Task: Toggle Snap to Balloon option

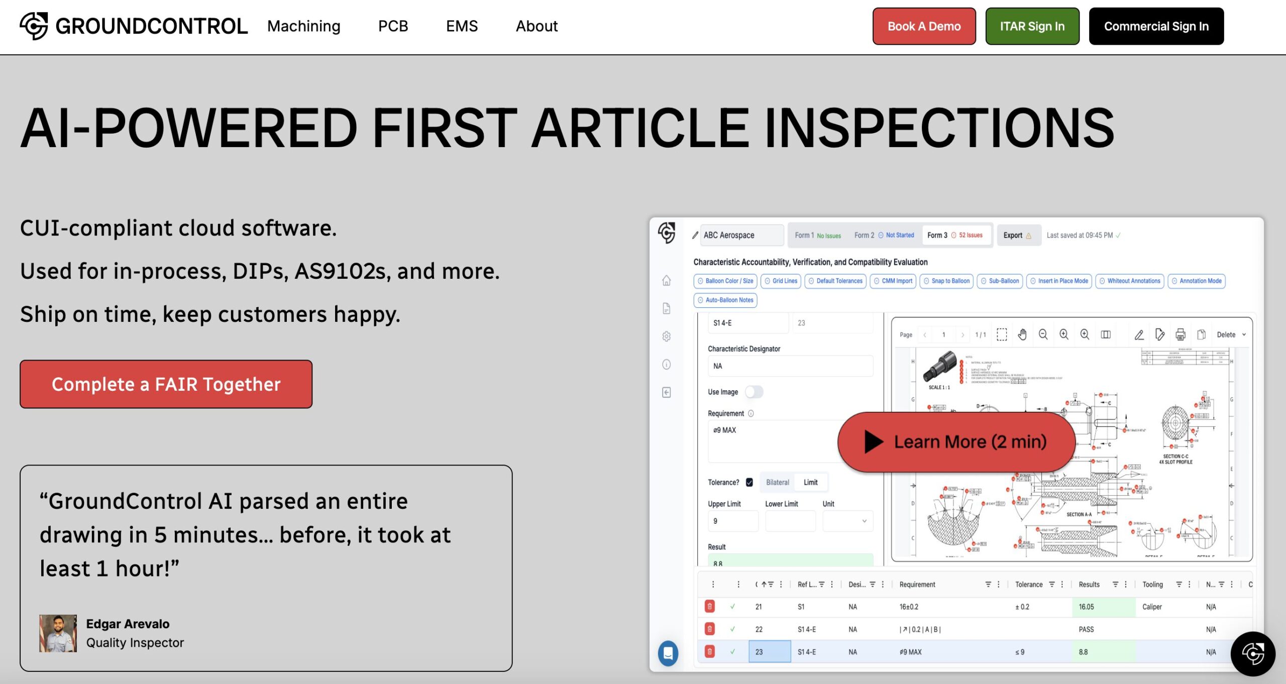Action: click(946, 281)
